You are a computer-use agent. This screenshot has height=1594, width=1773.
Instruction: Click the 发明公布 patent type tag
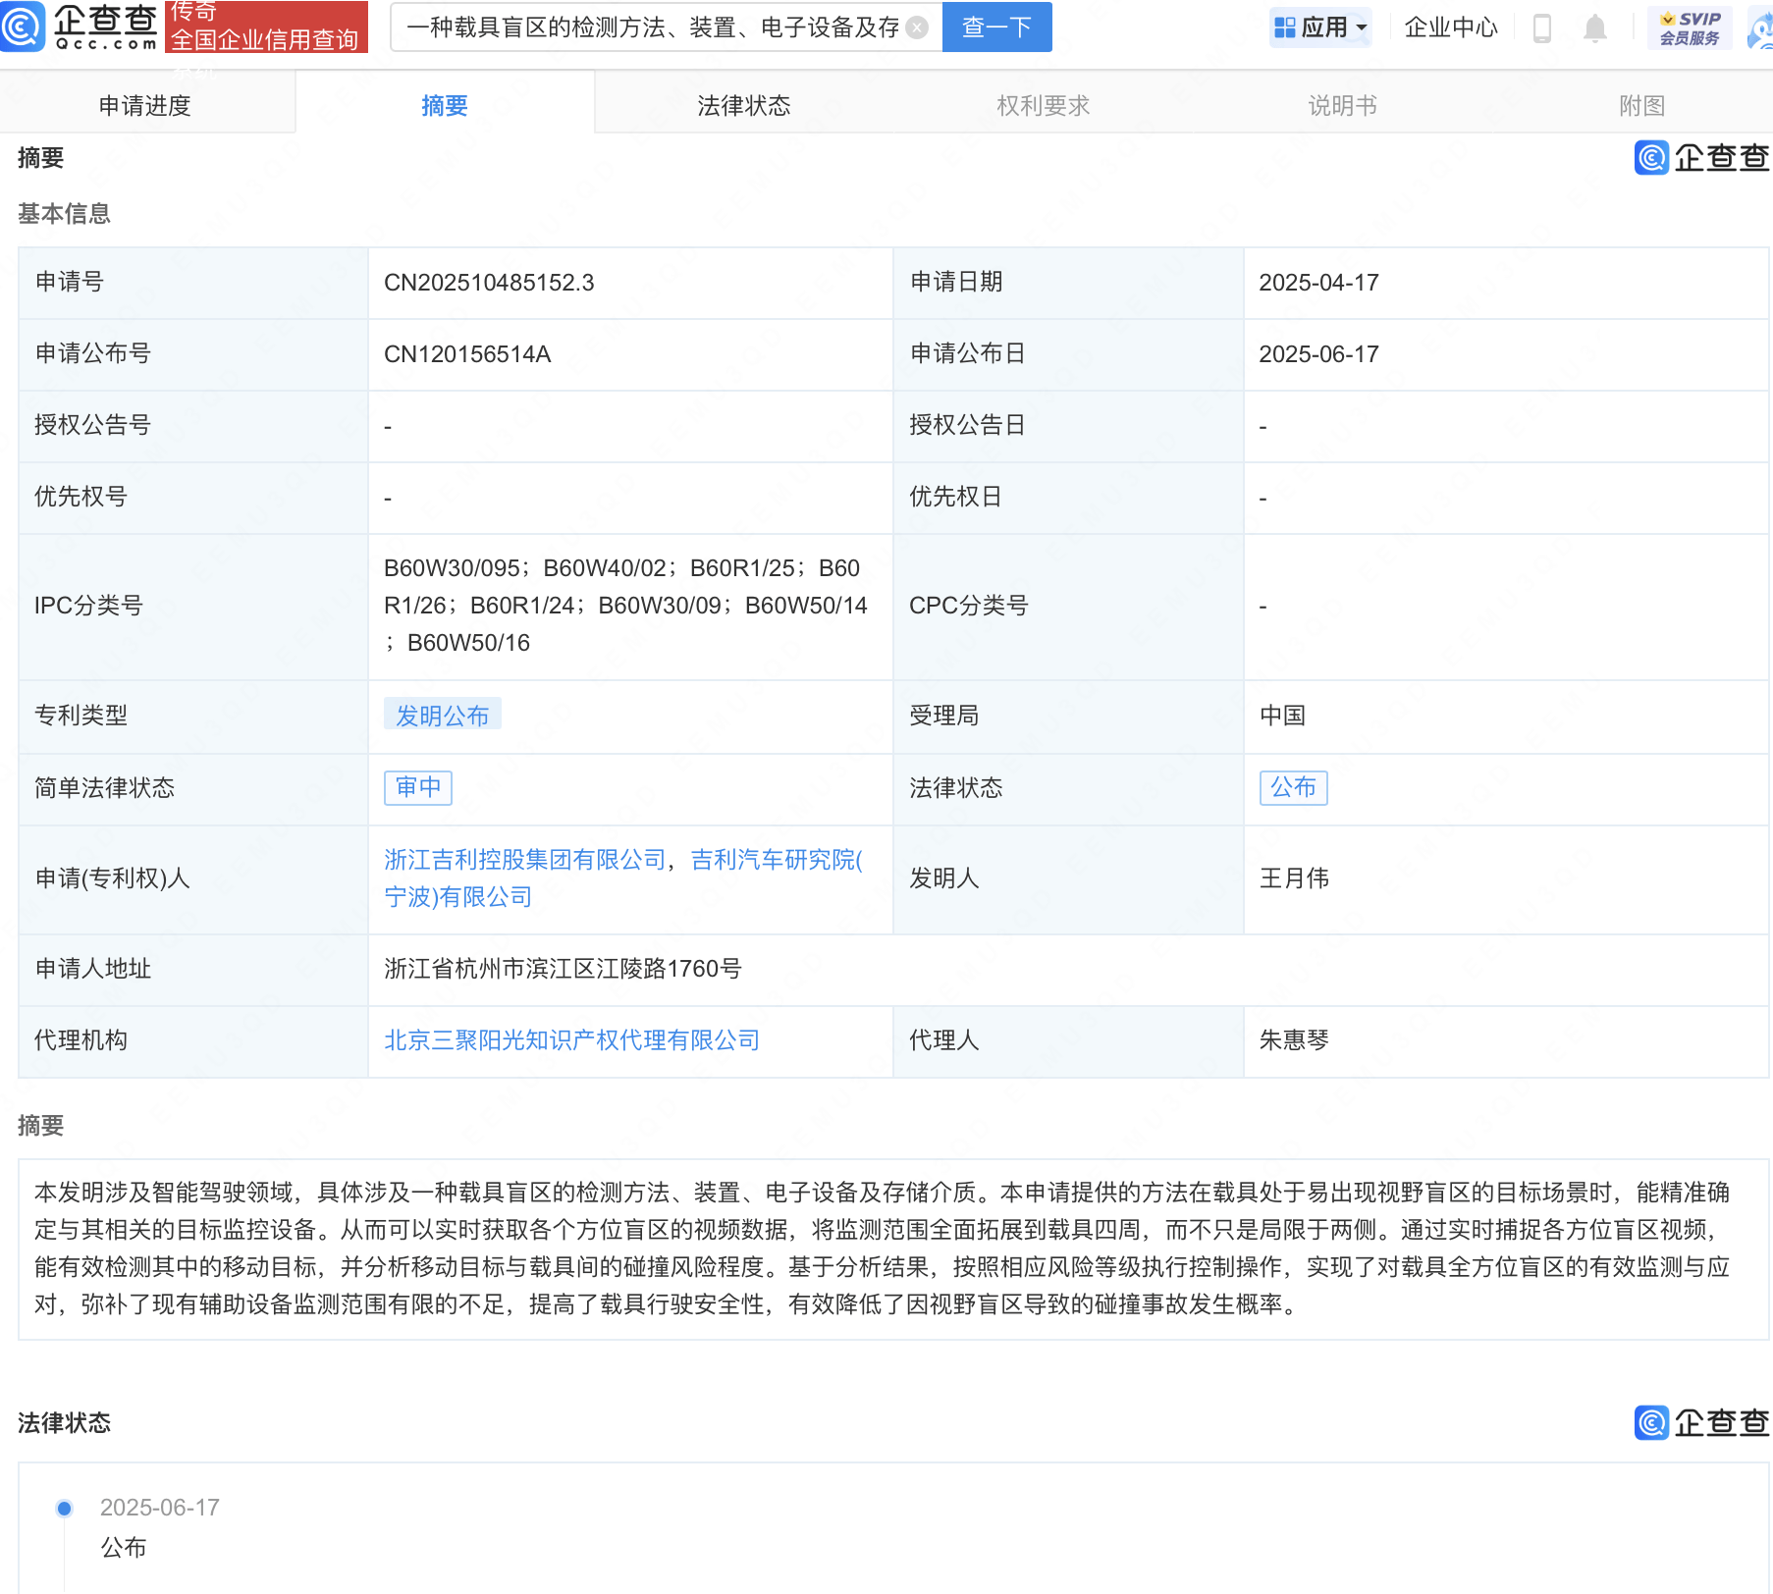point(443,716)
